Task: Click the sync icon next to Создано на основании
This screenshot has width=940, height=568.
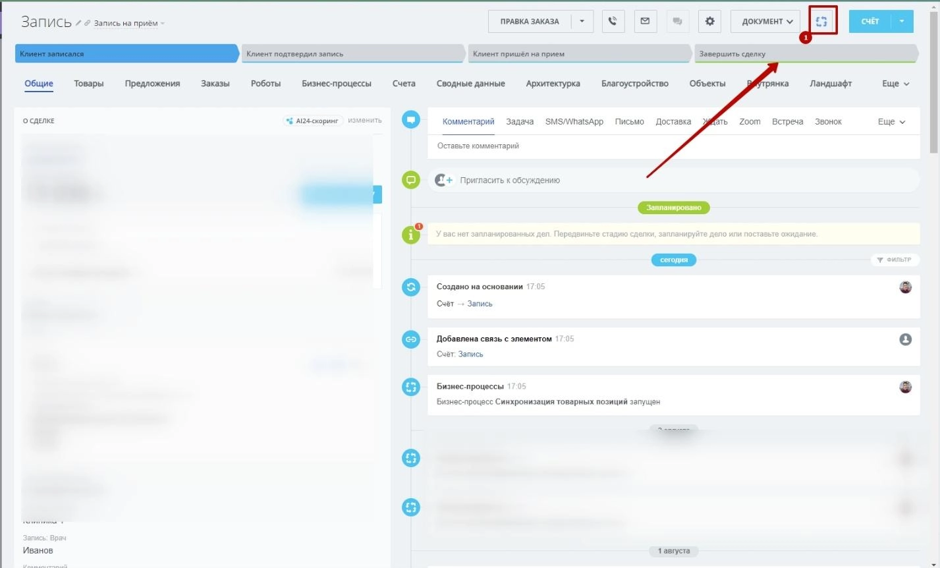Action: coord(410,287)
